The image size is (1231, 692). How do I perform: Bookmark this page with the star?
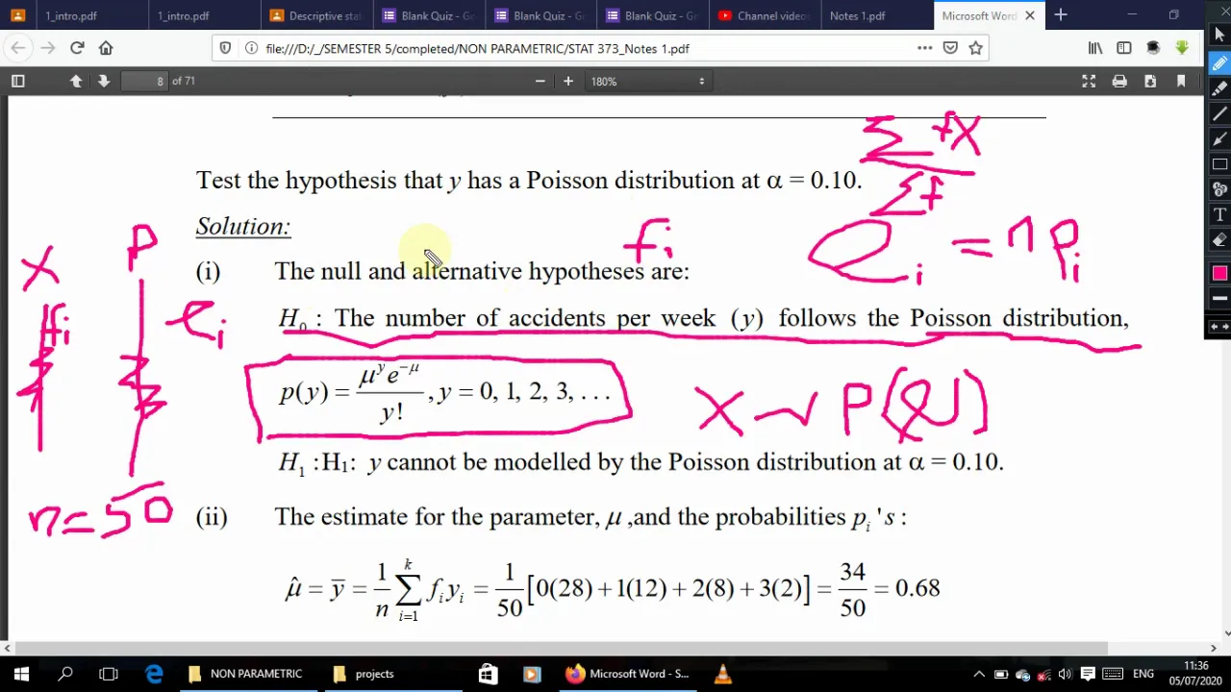pyautogui.click(x=975, y=48)
